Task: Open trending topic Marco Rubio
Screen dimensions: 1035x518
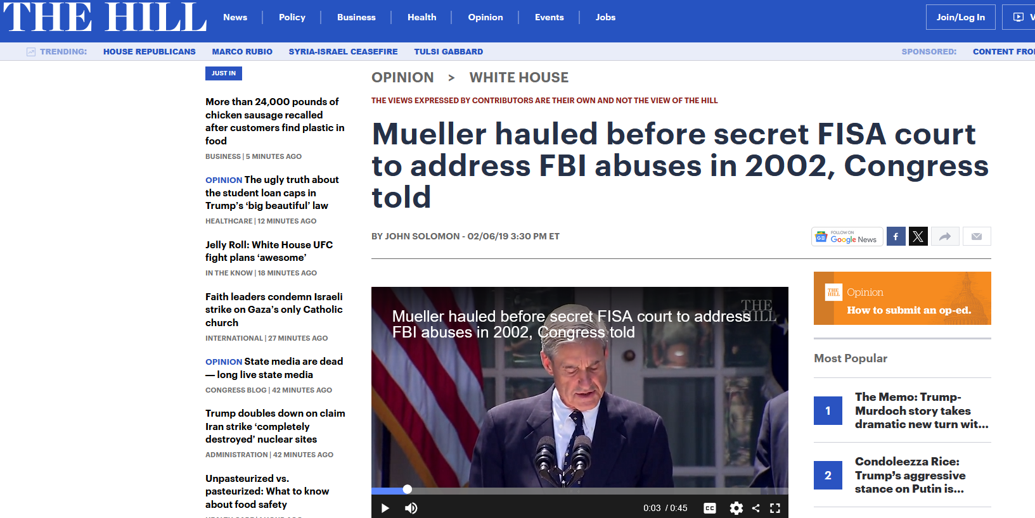Action: 242,51
